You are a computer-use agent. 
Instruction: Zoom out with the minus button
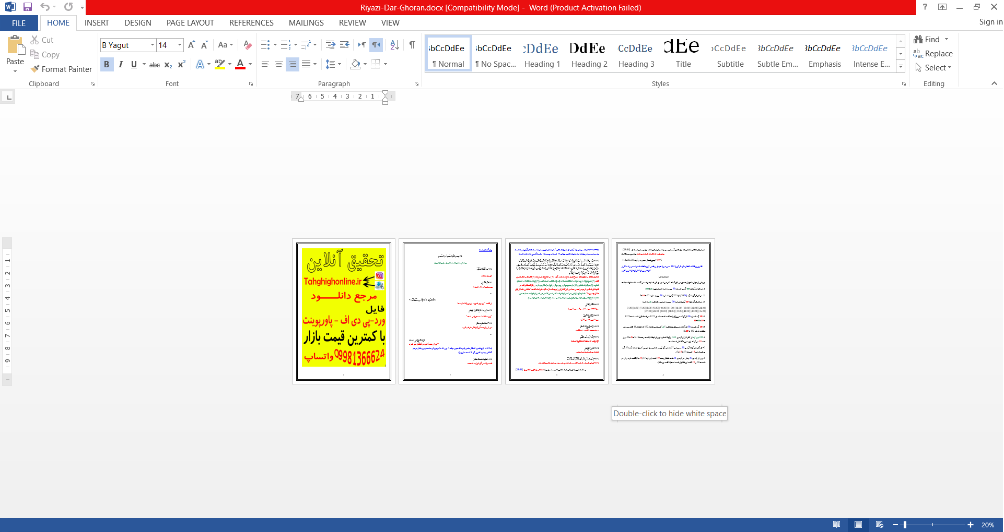[x=895, y=525]
